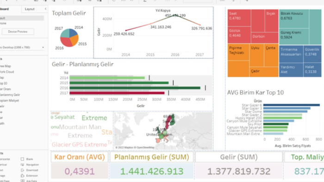Image resolution: width=324 pixels, height=182 pixels.
Task: Click the 341.163.246 data label
Action: click(161, 27)
